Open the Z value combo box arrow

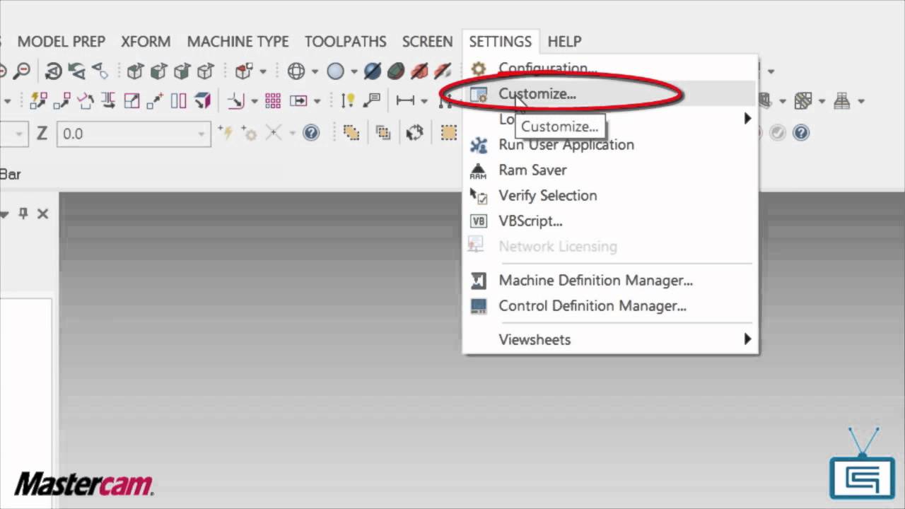pos(202,133)
